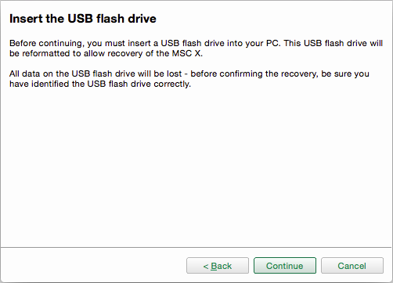Click the '<' arrow on the Back button
Screen dimensions: 393x283
[206, 266]
